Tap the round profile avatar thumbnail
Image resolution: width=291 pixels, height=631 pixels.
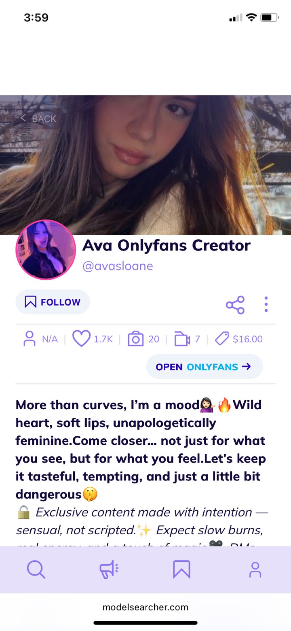[46, 250]
